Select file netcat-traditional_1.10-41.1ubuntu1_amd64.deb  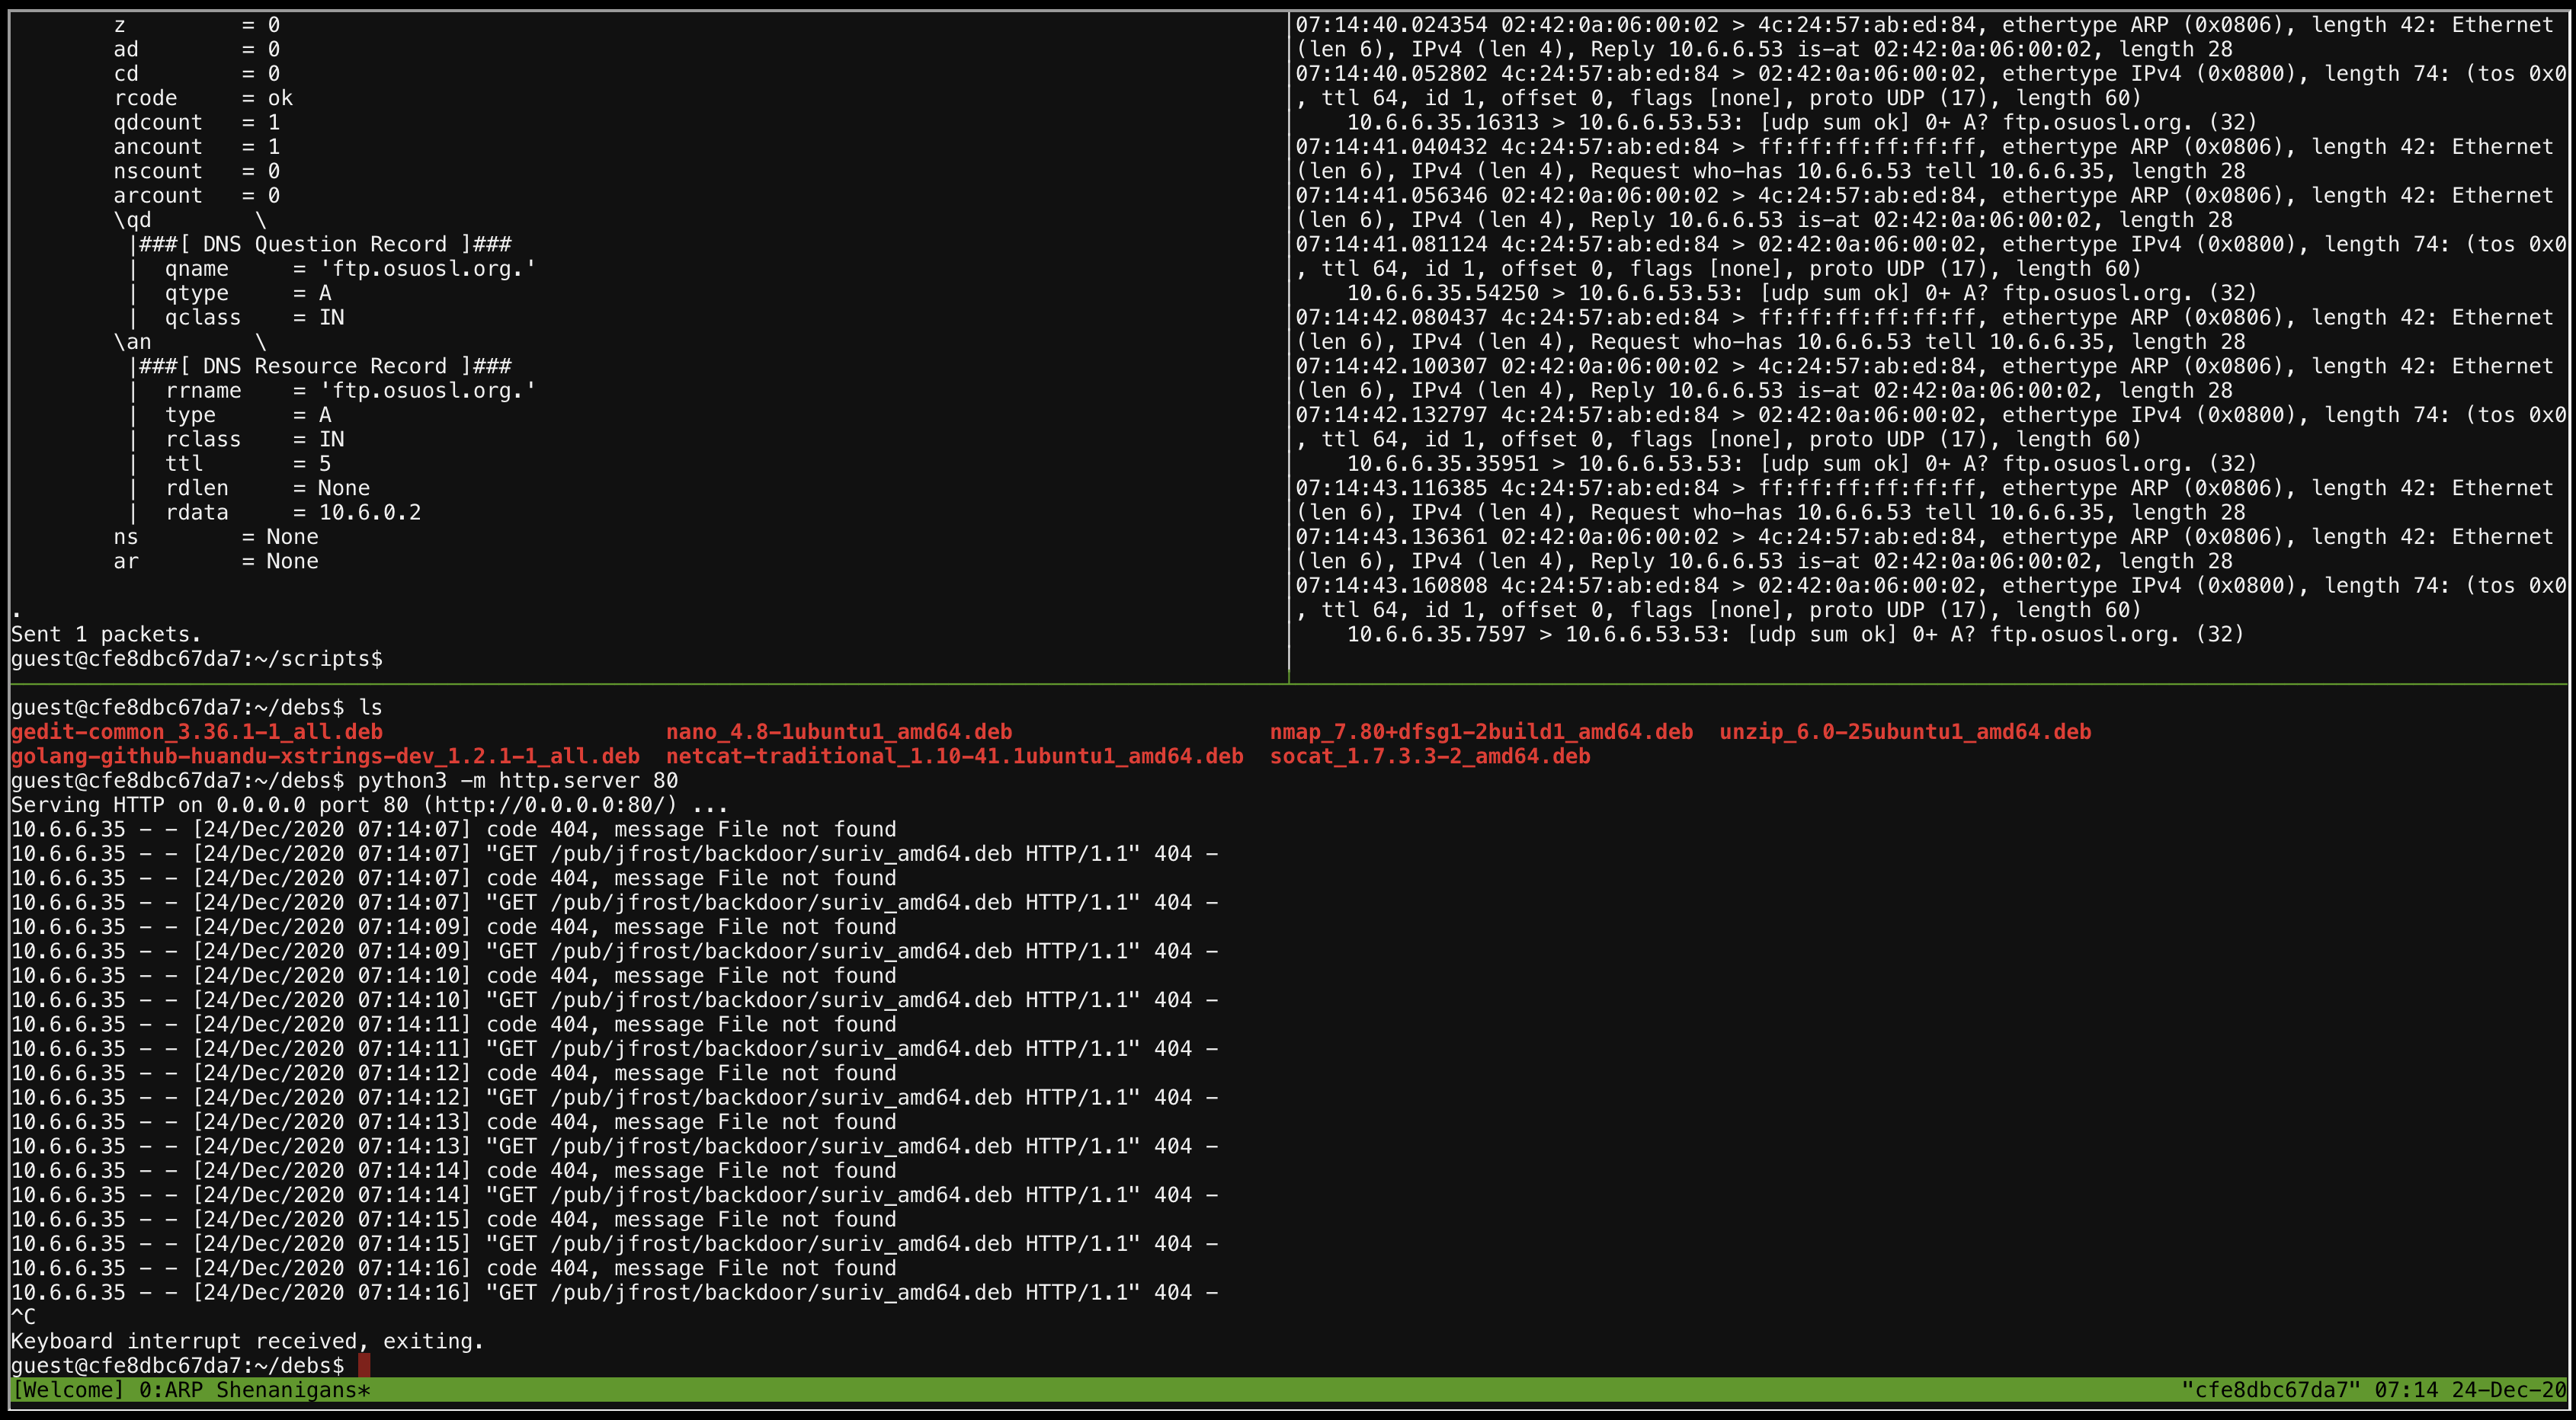[955, 756]
